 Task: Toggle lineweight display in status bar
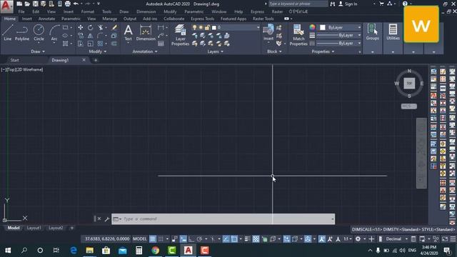click(x=248, y=239)
